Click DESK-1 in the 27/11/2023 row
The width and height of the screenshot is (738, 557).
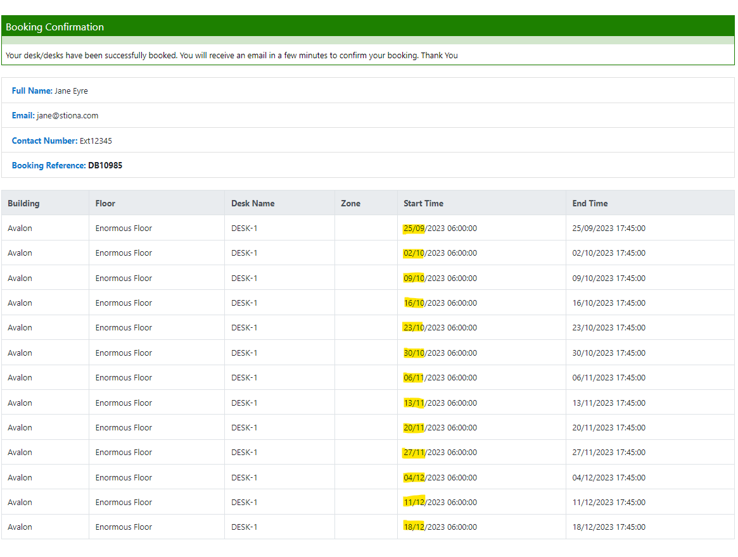(x=245, y=453)
